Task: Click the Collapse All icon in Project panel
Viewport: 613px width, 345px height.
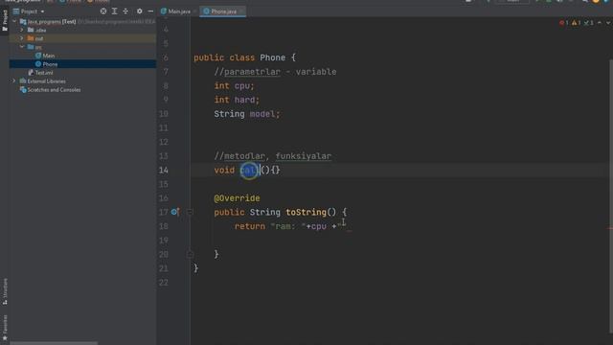Action: pyautogui.click(x=125, y=11)
